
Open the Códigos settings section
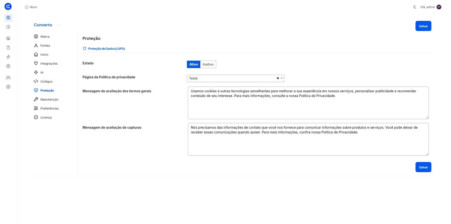point(43,82)
